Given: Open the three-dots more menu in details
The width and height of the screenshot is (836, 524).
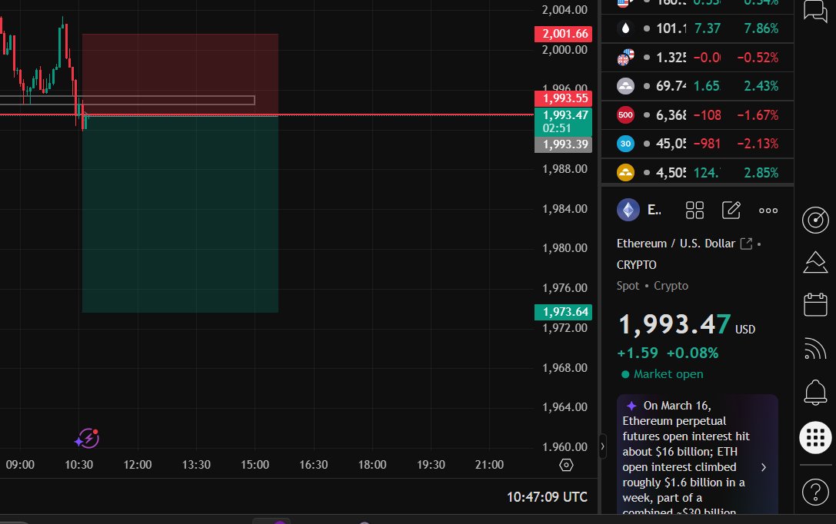Looking at the screenshot, I should point(768,211).
